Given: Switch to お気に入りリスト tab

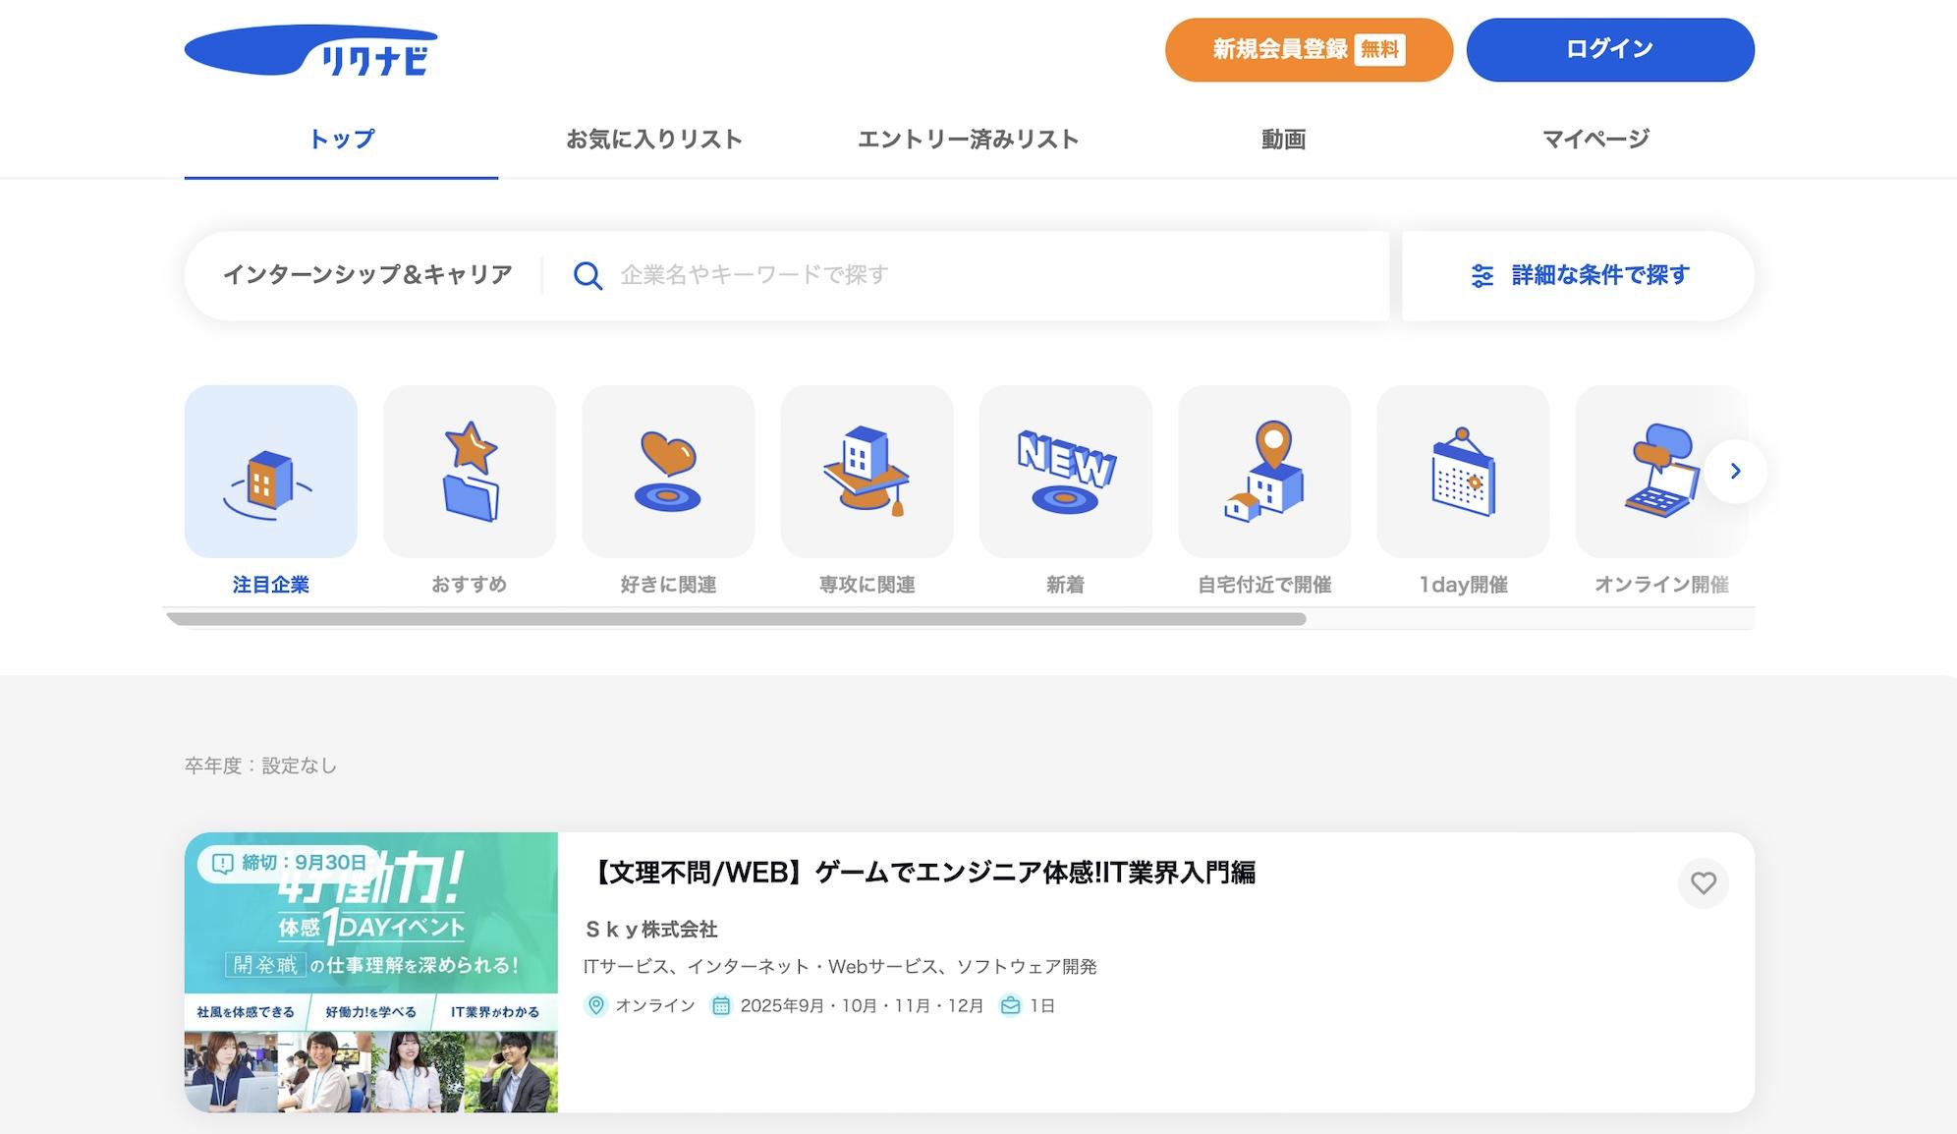Looking at the screenshot, I should click(x=654, y=140).
